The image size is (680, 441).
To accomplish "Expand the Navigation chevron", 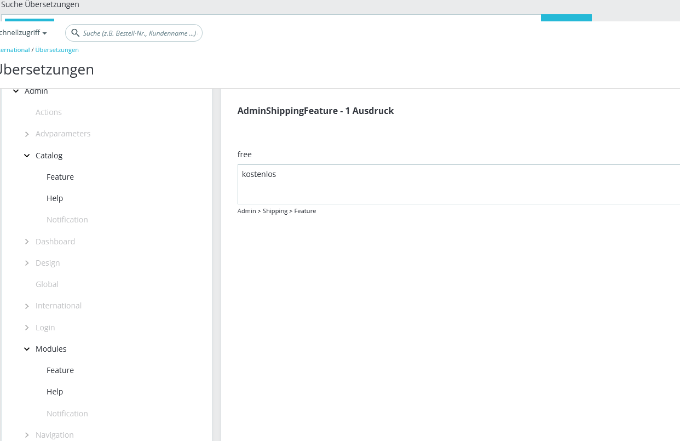I will 27,435.
